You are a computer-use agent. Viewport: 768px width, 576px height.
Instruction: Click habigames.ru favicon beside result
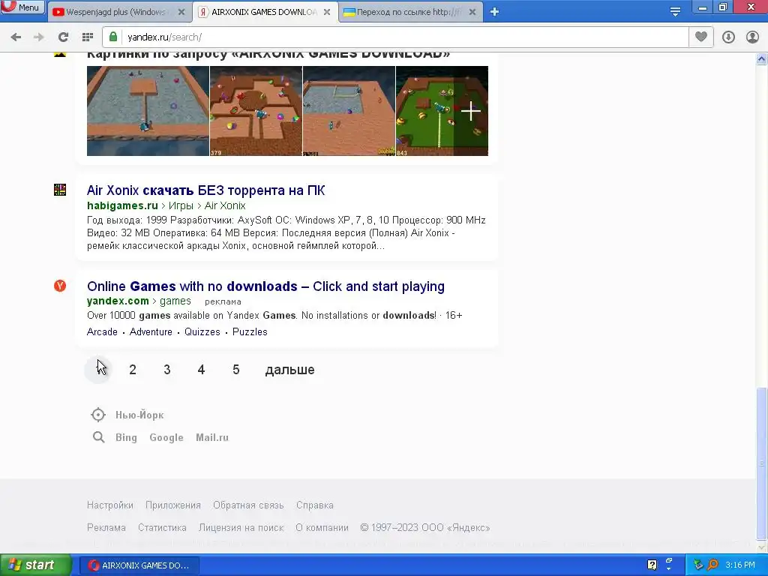(x=60, y=190)
